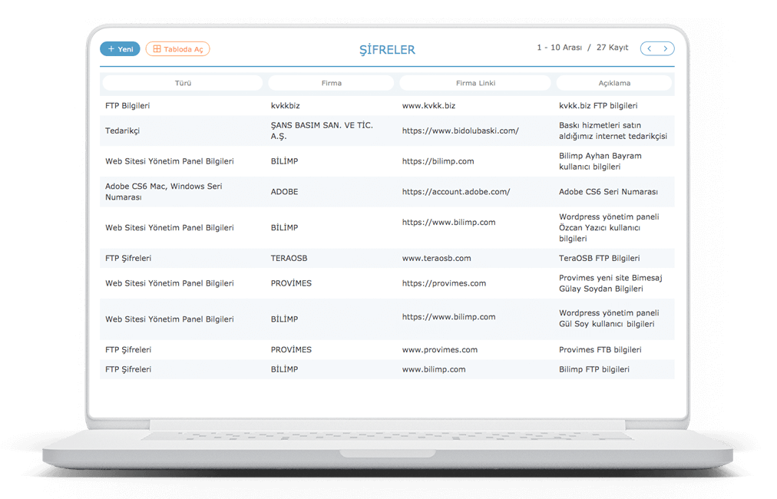The width and height of the screenshot is (777, 499).
Task: Click the ADOBE firm cell
Action: click(284, 192)
